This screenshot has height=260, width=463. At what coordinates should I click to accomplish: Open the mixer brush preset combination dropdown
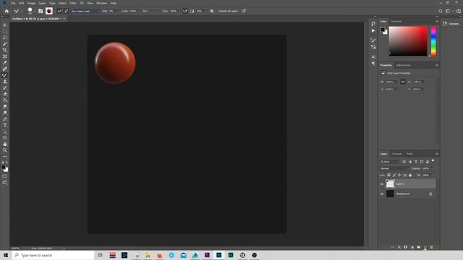[x=85, y=11]
